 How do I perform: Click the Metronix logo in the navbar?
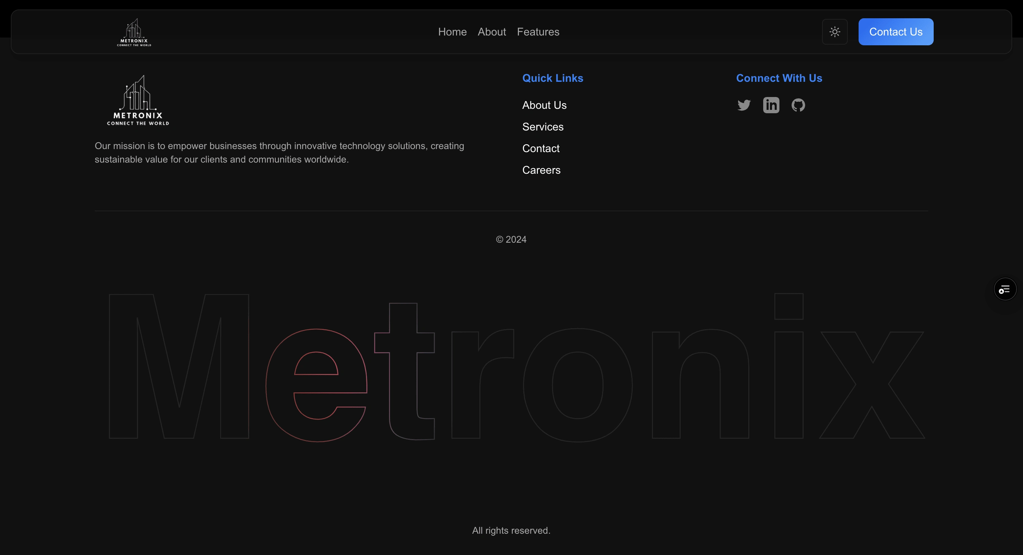(134, 32)
